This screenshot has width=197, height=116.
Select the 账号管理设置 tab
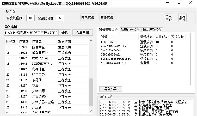coord(108,30)
